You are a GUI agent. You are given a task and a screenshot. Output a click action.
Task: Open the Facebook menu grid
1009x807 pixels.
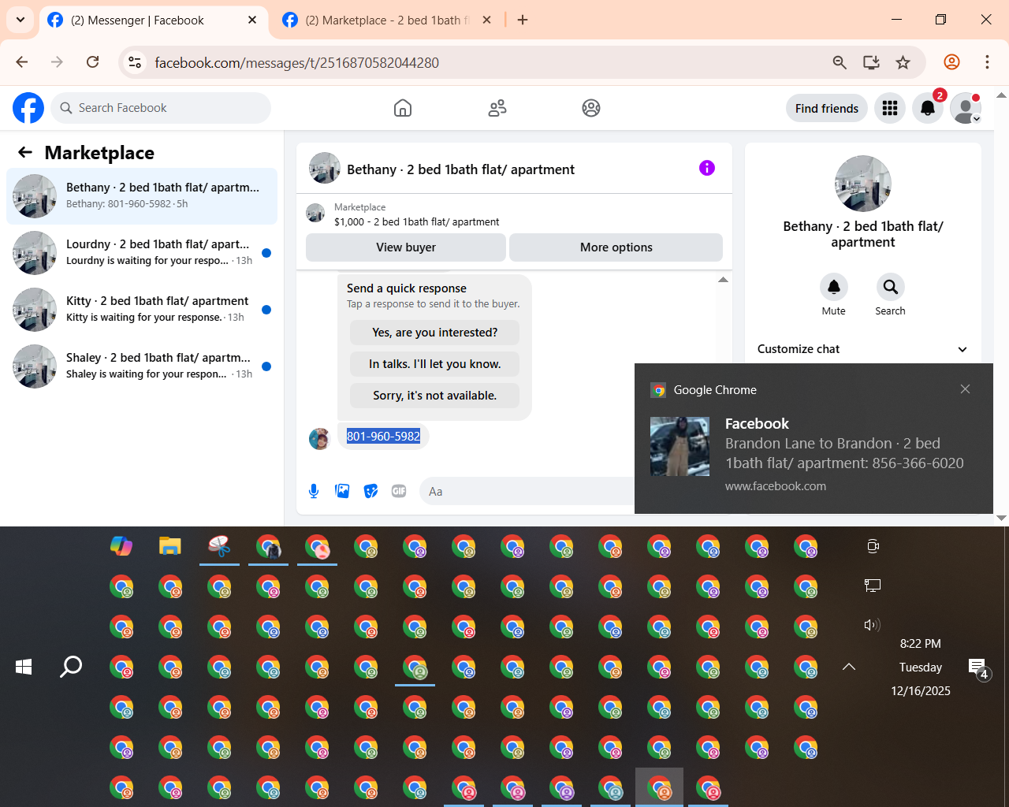890,108
